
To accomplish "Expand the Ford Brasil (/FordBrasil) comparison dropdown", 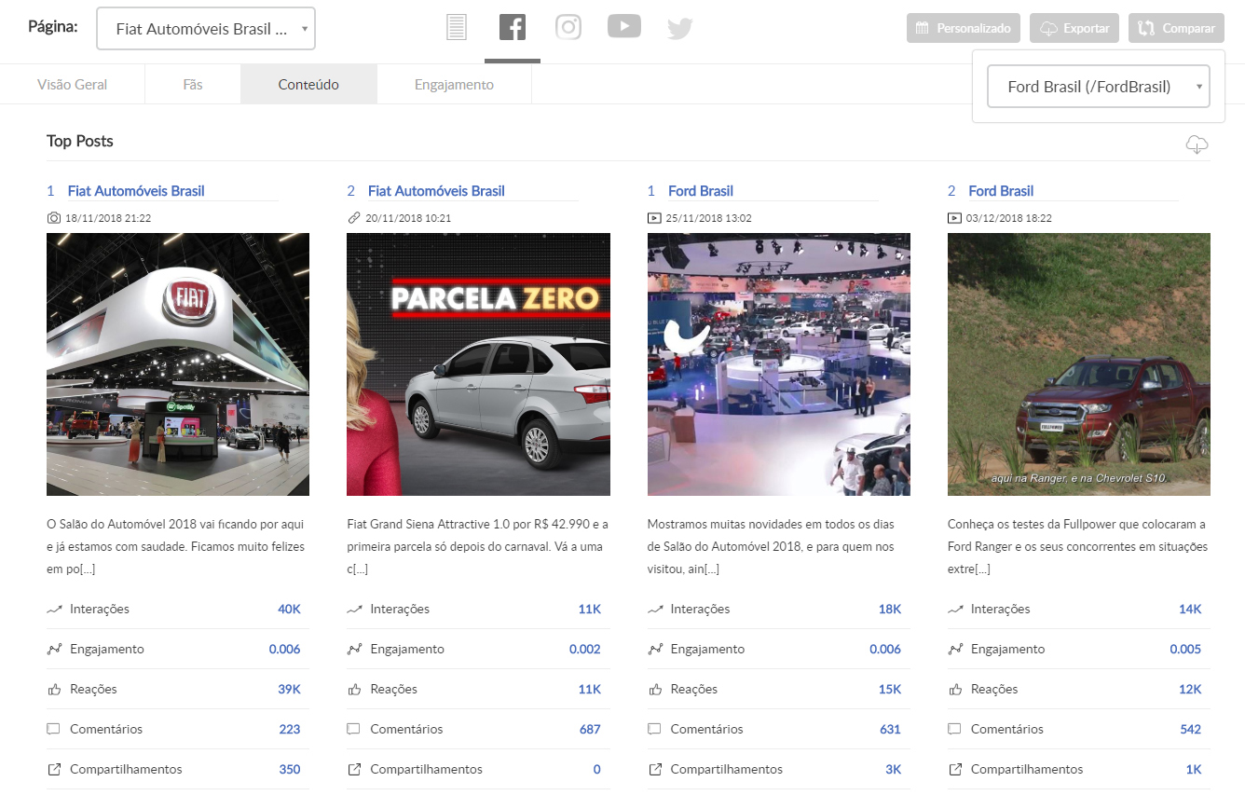I will pos(1098,87).
